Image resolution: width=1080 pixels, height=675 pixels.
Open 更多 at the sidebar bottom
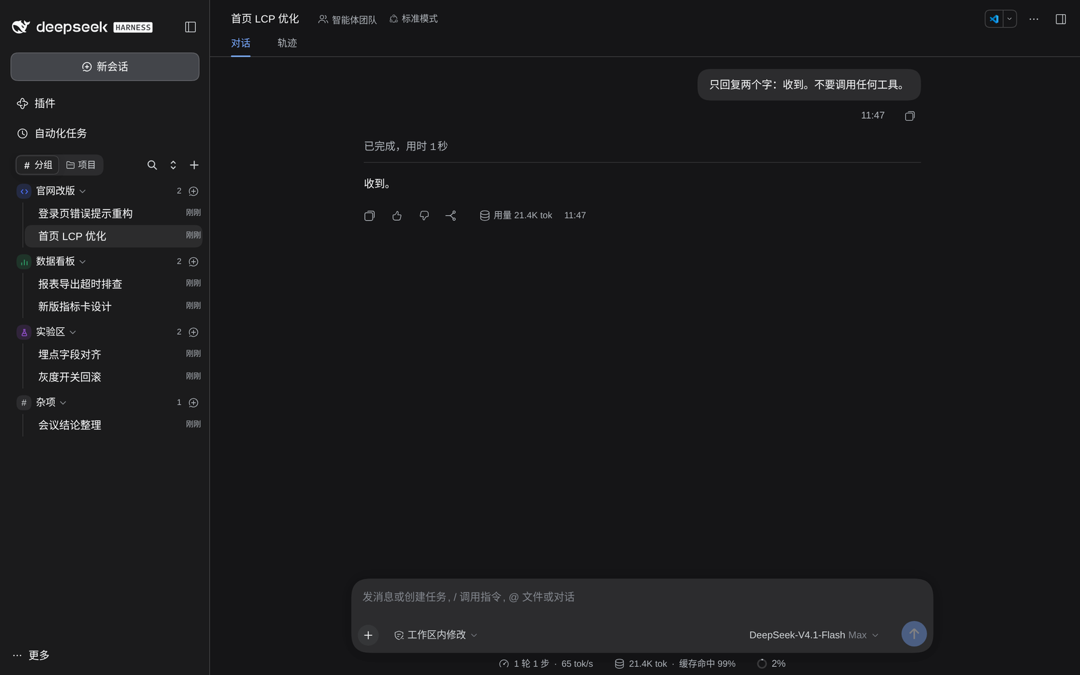(x=31, y=655)
